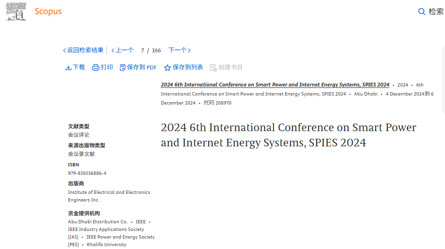
Task: Click the ISBN number 979-835036886-4
Action: [x=87, y=173]
